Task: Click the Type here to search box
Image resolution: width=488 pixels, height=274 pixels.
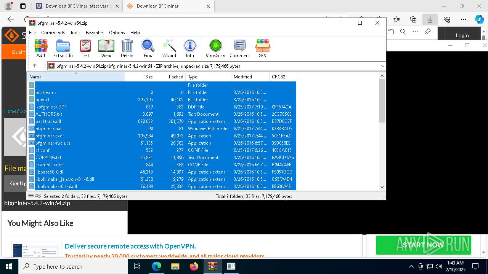Action: click(x=73, y=266)
